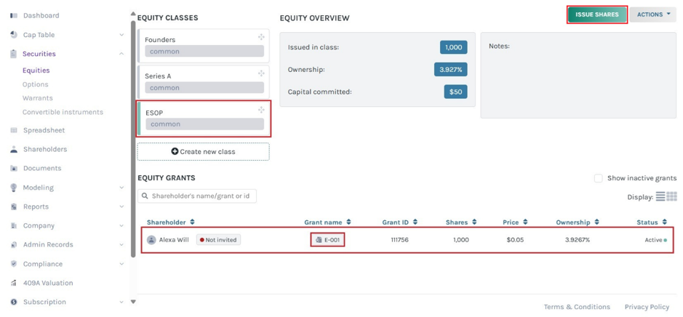The width and height of the screenshot is (683, 317).
Task: Open the E-001 grant
Action: 327,240
